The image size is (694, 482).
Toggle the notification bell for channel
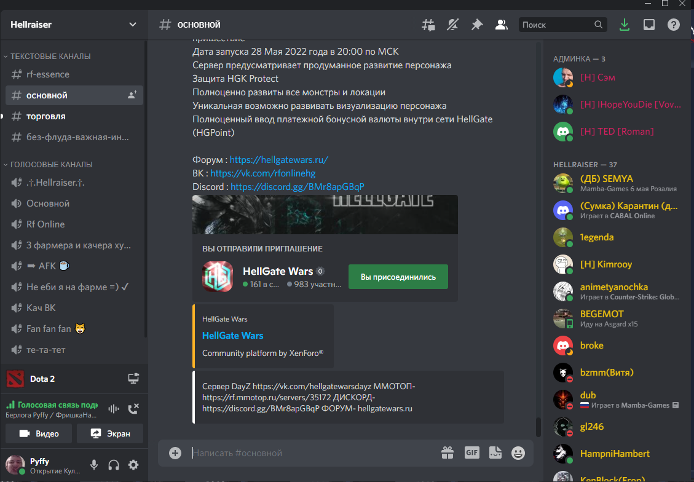click(452, 25)
